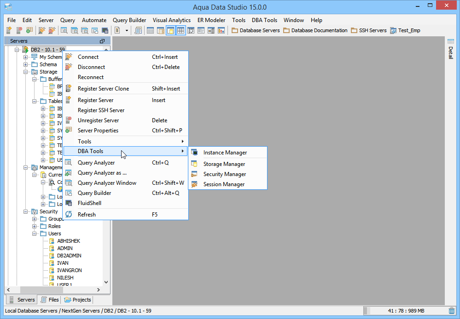Open Query Analyzer from the toolbar icon

coord(64,30)
